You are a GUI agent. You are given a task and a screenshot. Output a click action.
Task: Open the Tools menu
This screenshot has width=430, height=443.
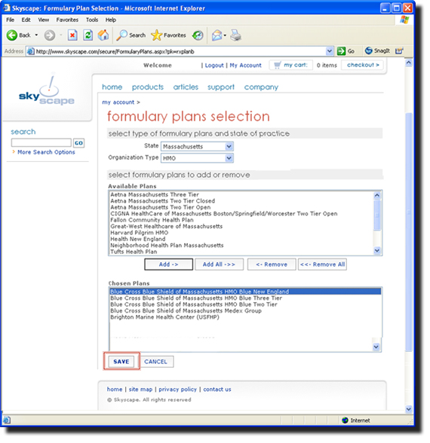pyautogui.click(x=92, y=20)
